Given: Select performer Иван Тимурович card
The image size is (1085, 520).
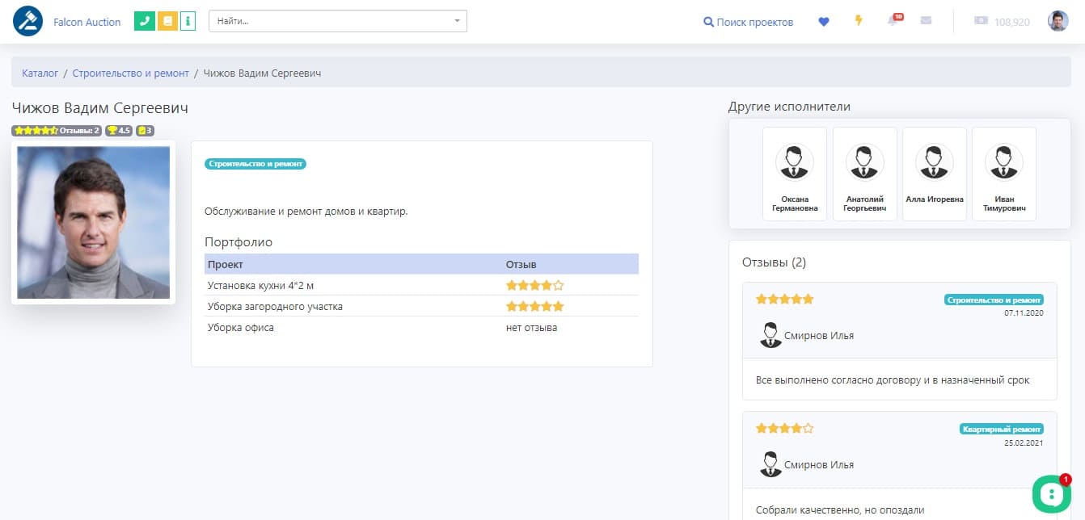Looking at the screenshot, I should (x=1003, y=174).
